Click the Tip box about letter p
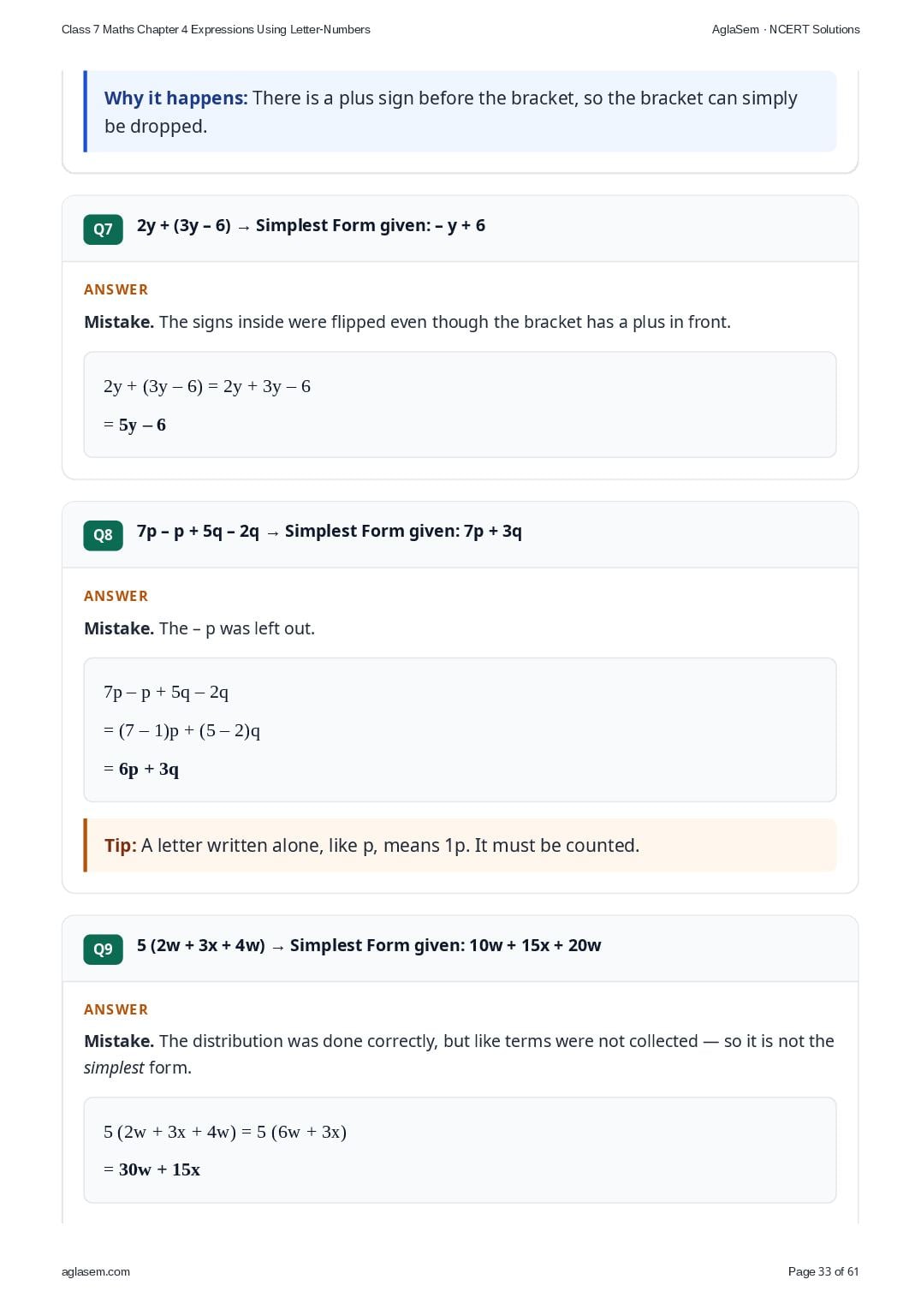 [x=460, y=845]
